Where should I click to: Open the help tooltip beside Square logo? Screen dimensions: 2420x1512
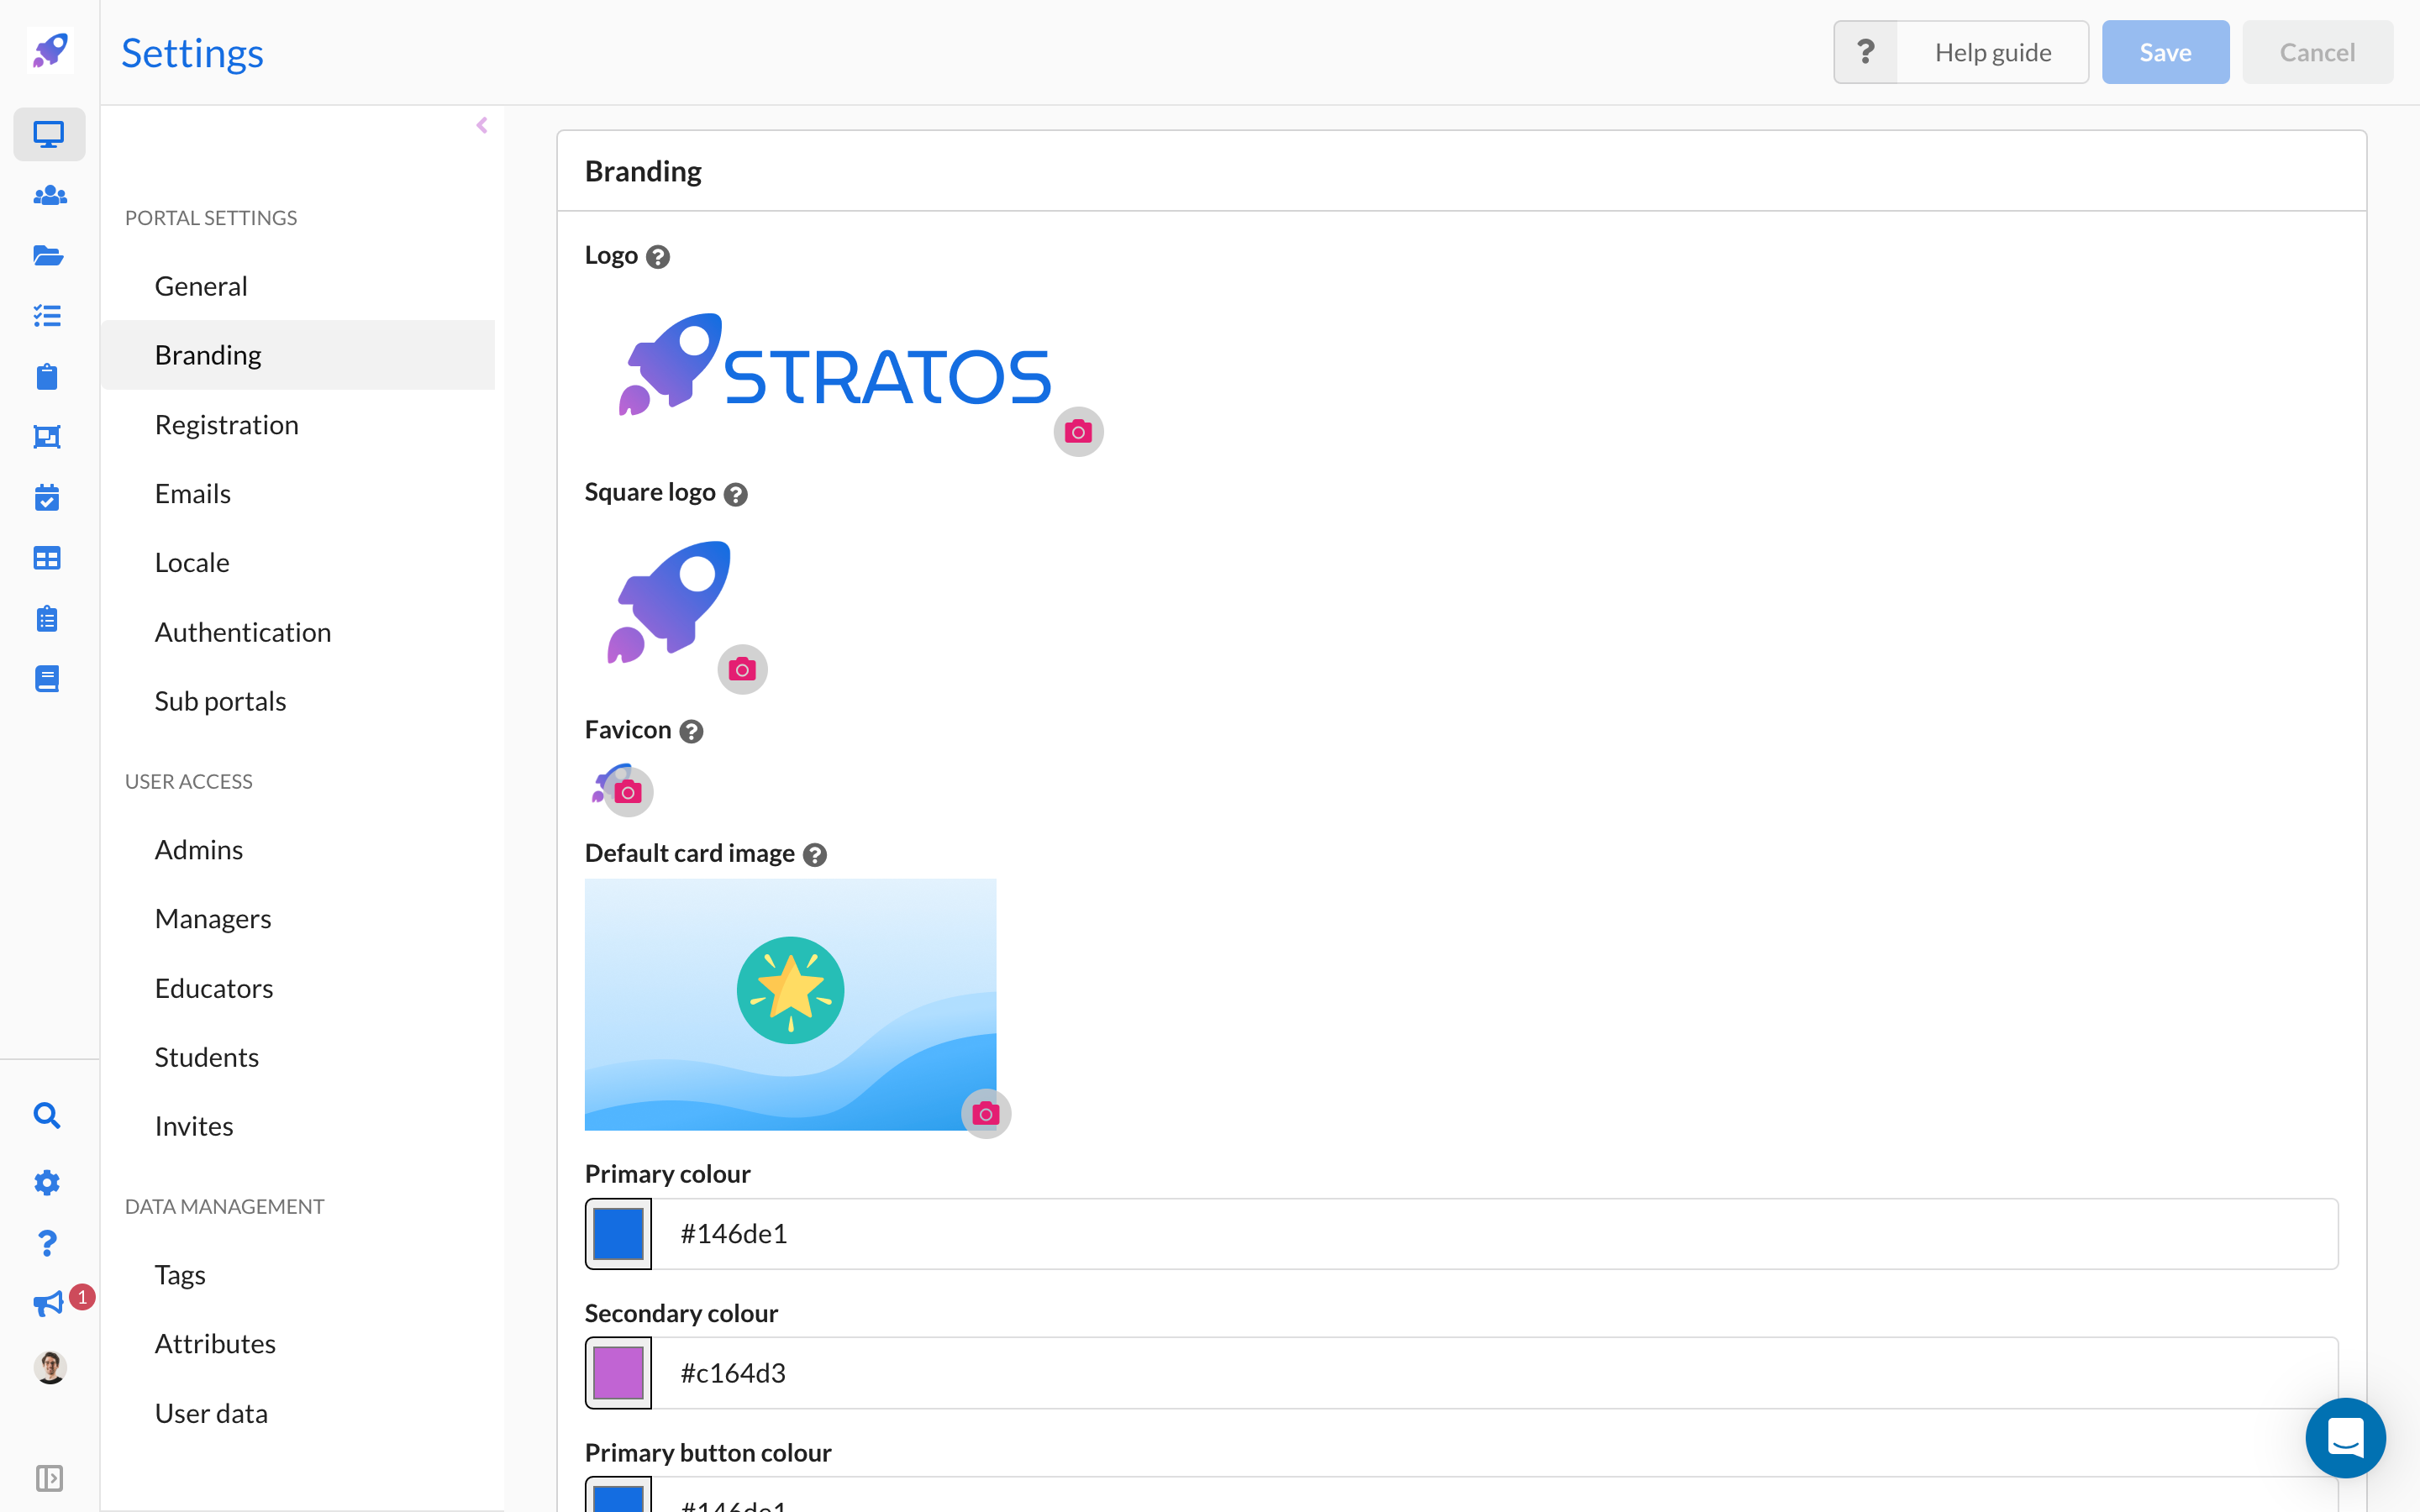click(x=736, y=494)
